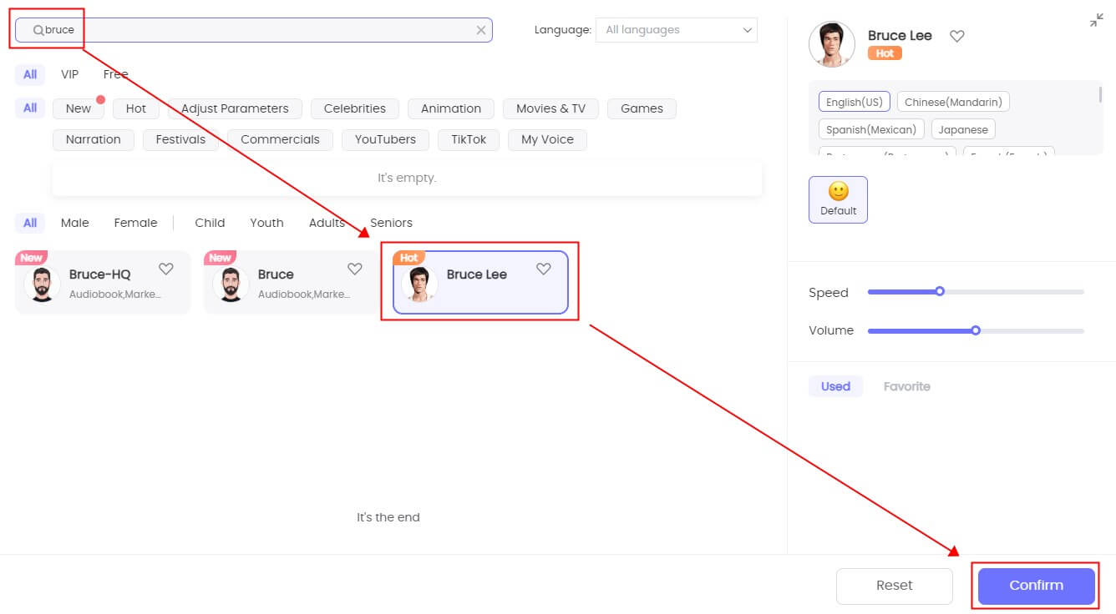This screenshot has width=1116, height=614.
Task: Select the VIP filter
Action: click(x=70, y=74)
